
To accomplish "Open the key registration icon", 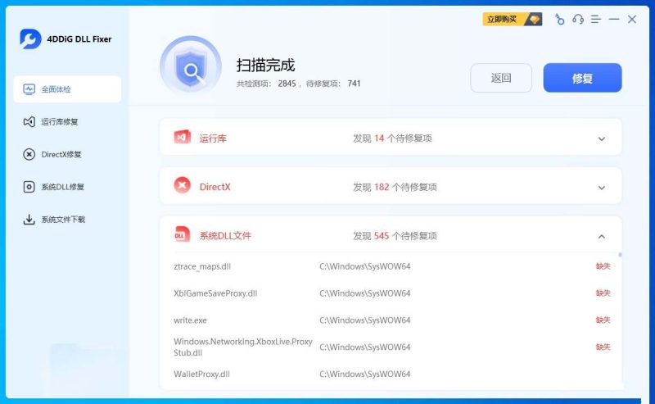I will 559,19.
